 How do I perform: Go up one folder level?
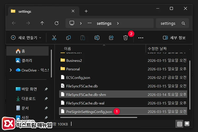click(42, 23)
